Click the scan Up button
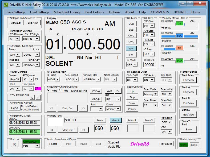This screenshot has width=210, height=157. tap(132, 92)
